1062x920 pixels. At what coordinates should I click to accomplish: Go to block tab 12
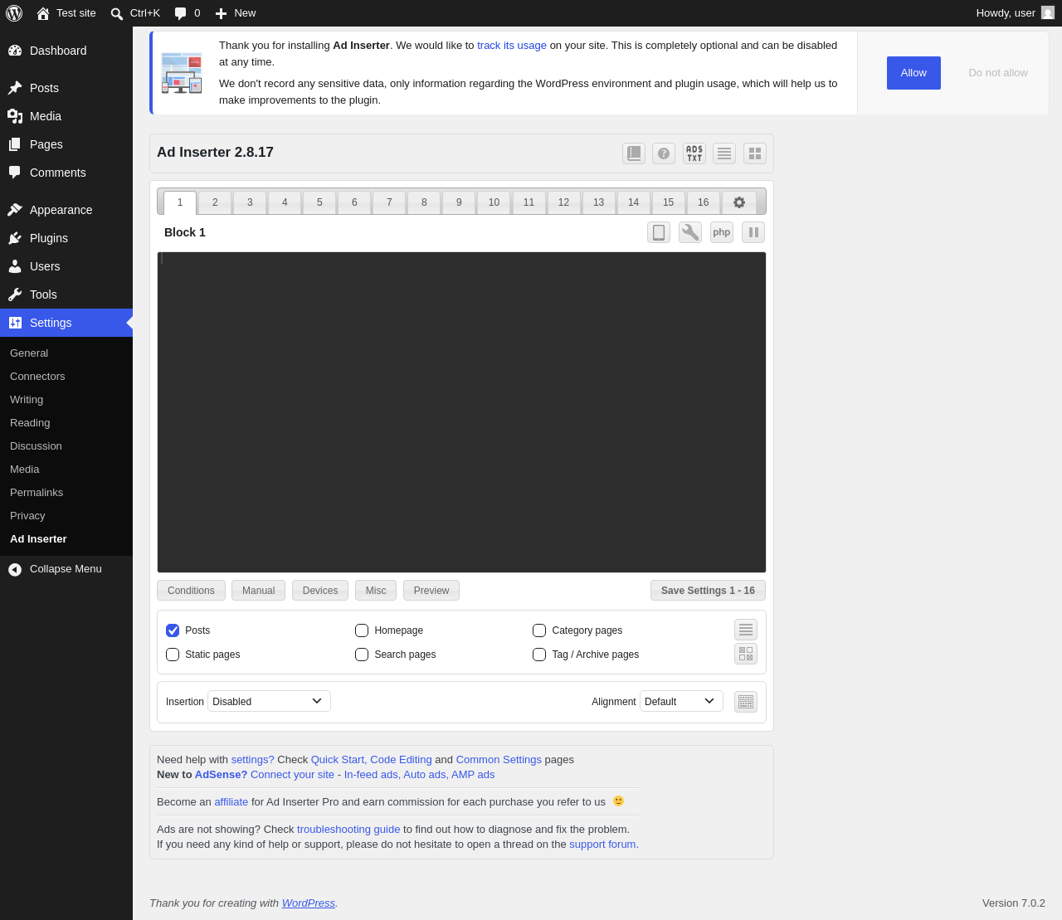[x=563, y=202]
